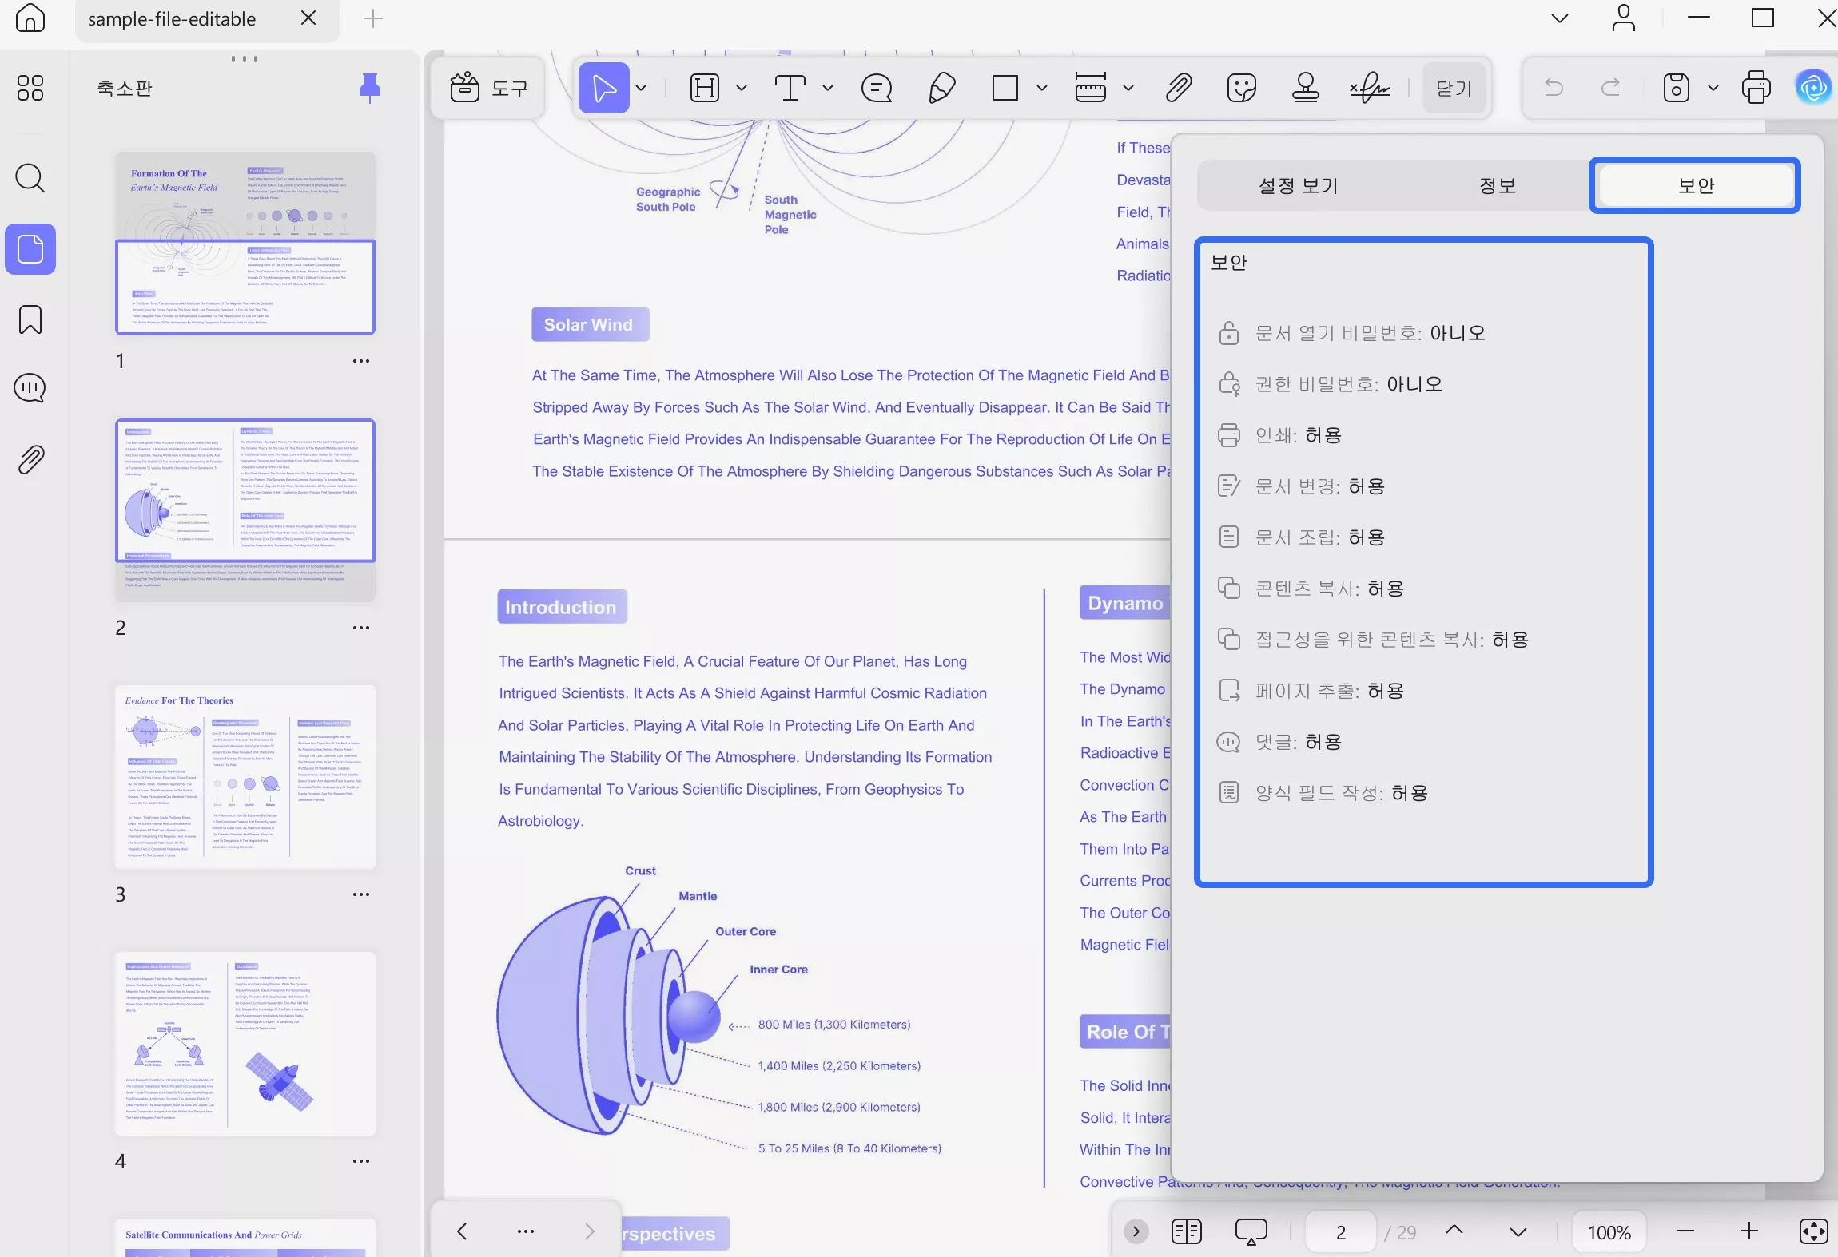
Task: Switch to the 정보 tab
Action: (1497, 185)
